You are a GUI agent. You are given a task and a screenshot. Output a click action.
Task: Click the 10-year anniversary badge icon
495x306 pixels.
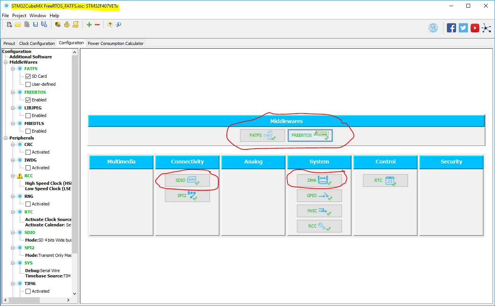433,27
